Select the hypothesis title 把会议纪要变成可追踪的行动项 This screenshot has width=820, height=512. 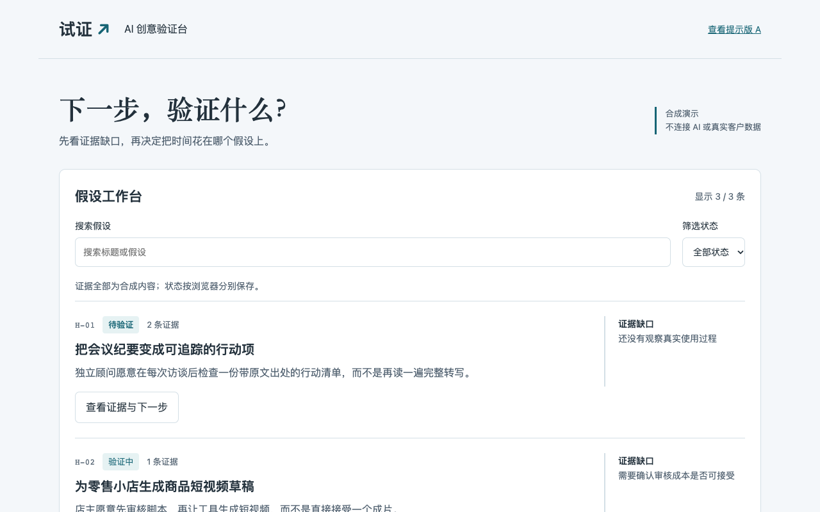click(x=165, y=349)
